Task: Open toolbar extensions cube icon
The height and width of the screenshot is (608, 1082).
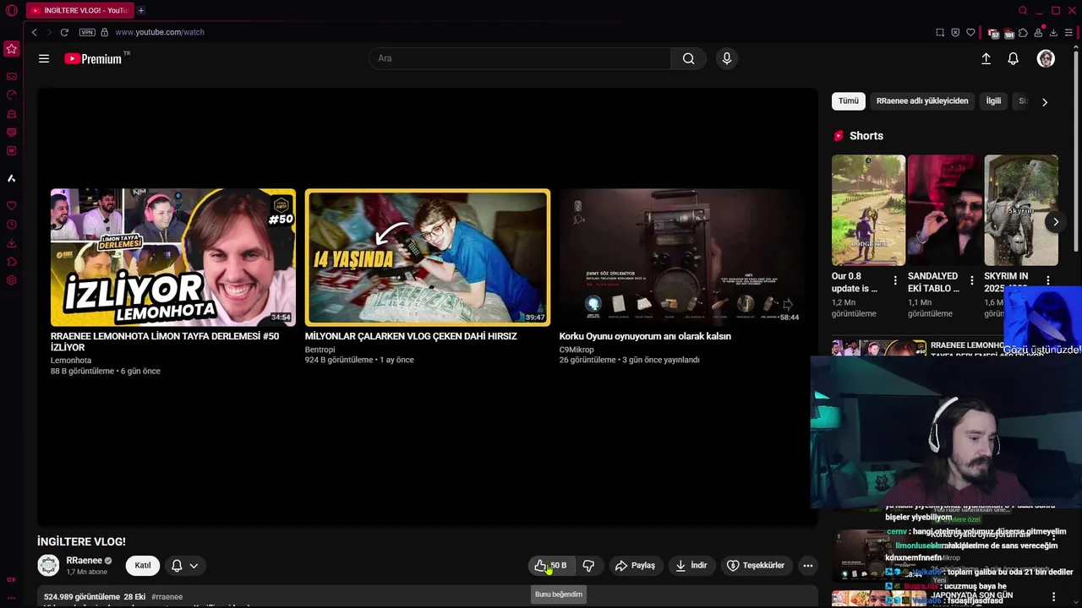Action: [1023, 32]
